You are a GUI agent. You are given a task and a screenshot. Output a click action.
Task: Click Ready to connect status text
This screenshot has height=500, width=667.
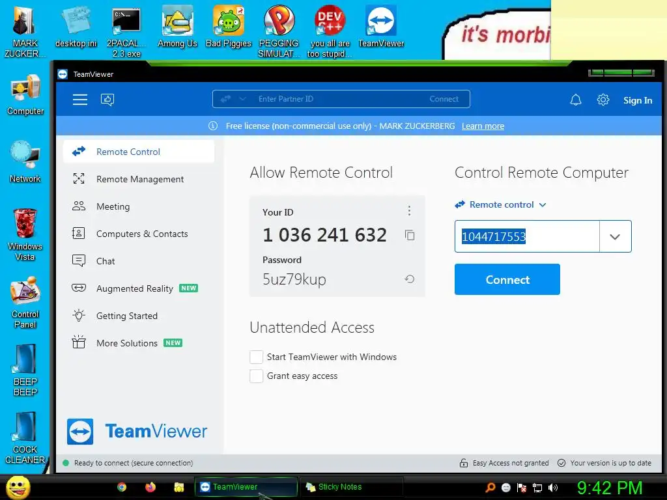[x=133, y=463]
